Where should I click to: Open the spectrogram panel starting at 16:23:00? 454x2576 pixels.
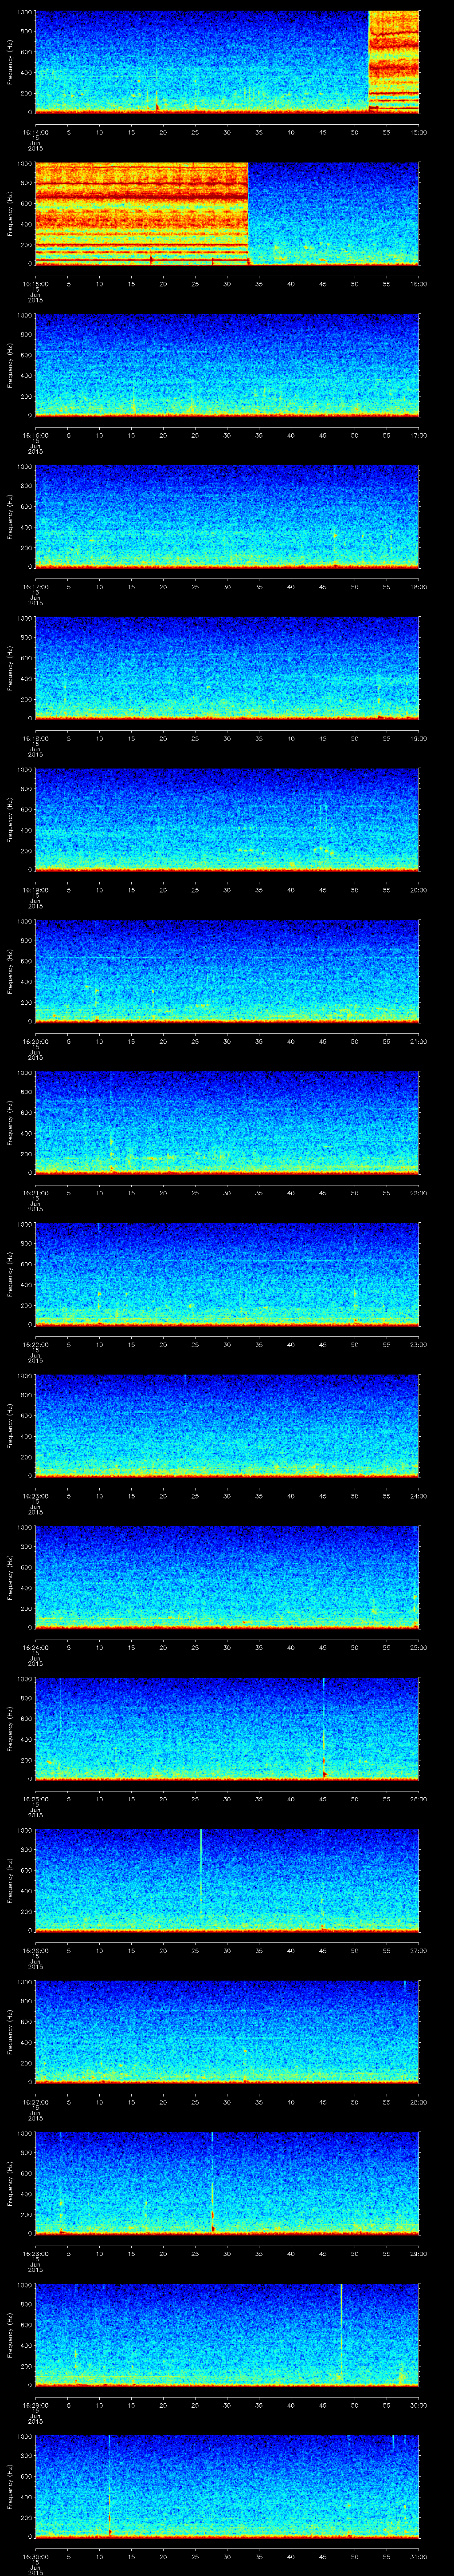point(227,1425)
